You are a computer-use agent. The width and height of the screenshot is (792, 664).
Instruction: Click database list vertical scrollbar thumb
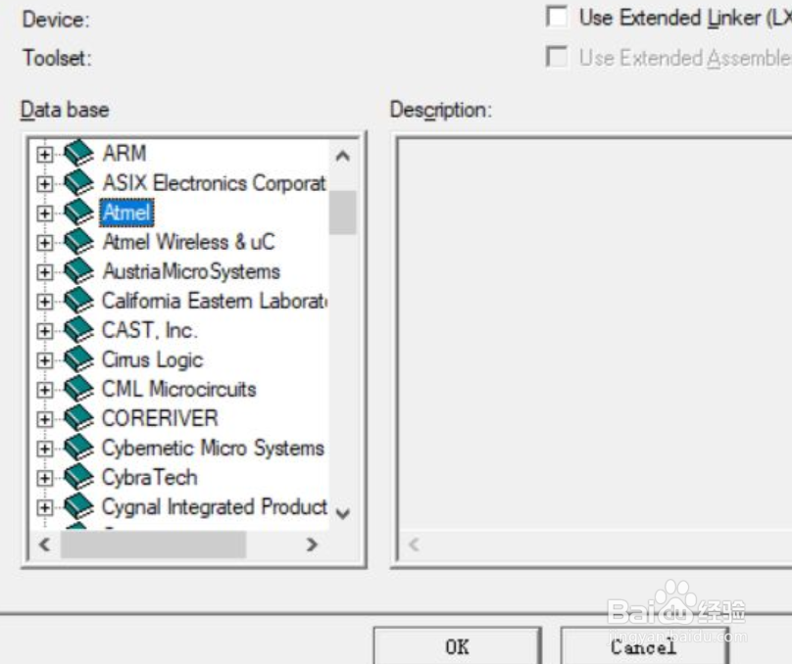(343, 213)
